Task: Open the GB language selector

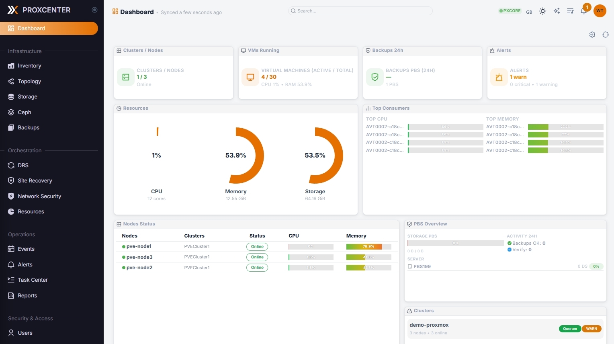Action: pos(529,12)
